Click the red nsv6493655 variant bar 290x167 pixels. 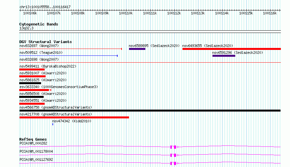click(x=232, y=49)
